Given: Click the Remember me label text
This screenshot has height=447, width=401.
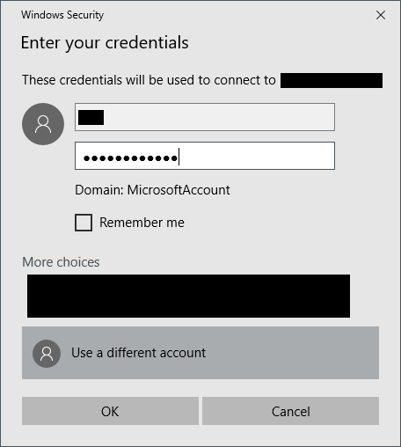Looking at the screenshot, I should coord(142,223).
